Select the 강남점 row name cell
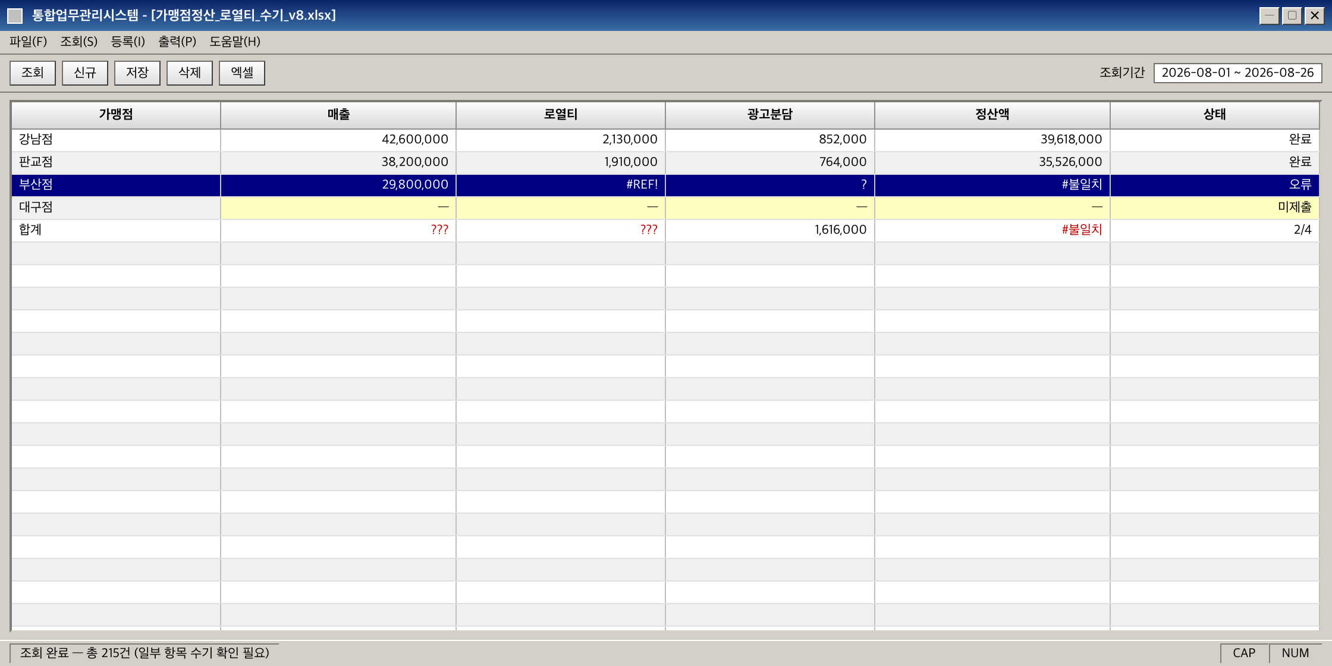 [x=116, y=140]
